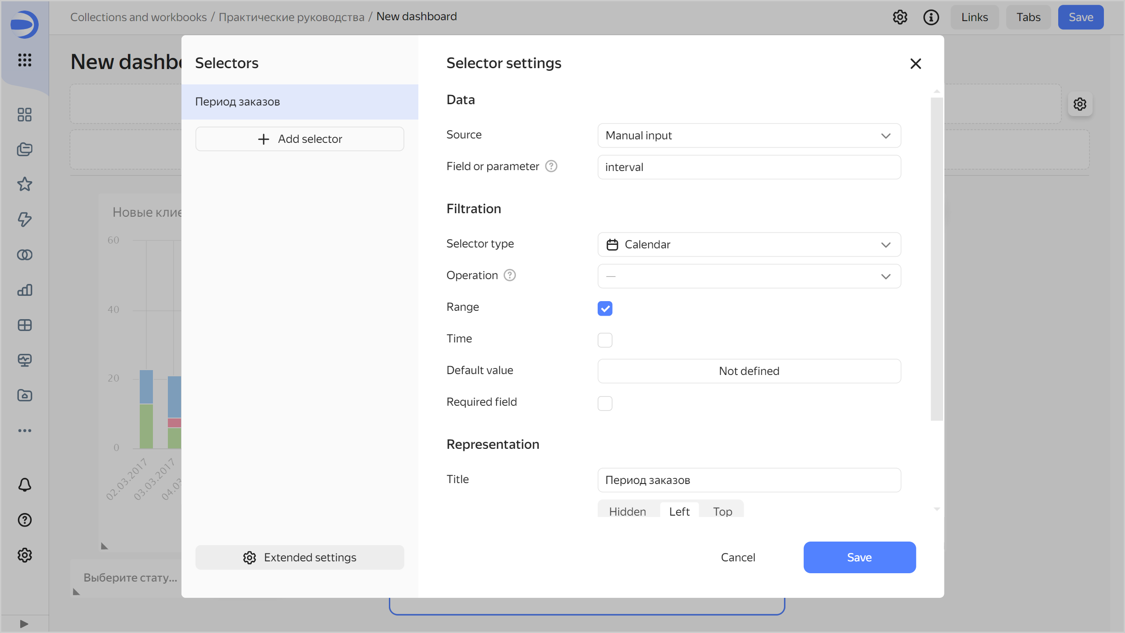Open the Source dropdown showing Manual input
The height and width of the screenshot is (633, 1125).
pos(749,135)
